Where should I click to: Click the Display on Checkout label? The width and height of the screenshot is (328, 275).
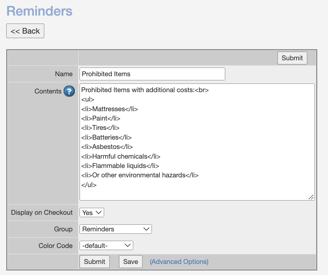(x=42, y=213)
